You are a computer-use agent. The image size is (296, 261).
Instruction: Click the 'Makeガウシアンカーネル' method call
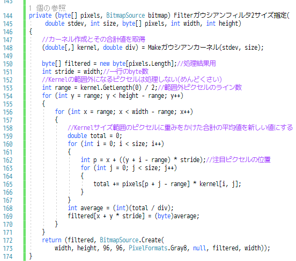click(x=184, y=47)
